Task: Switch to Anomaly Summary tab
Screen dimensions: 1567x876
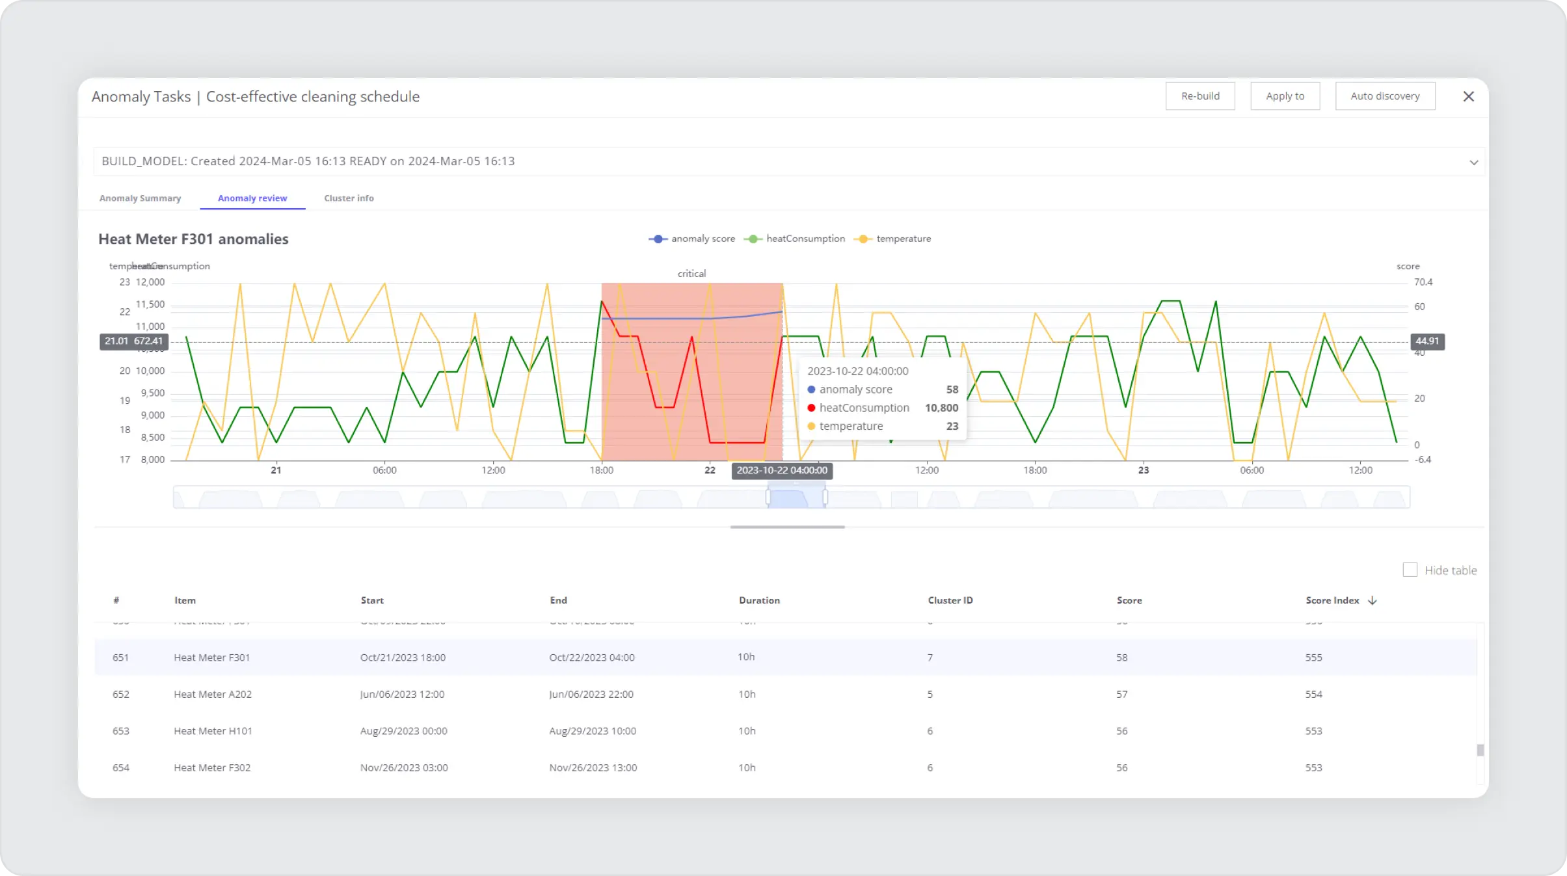Action: click(x=140, y=198)
